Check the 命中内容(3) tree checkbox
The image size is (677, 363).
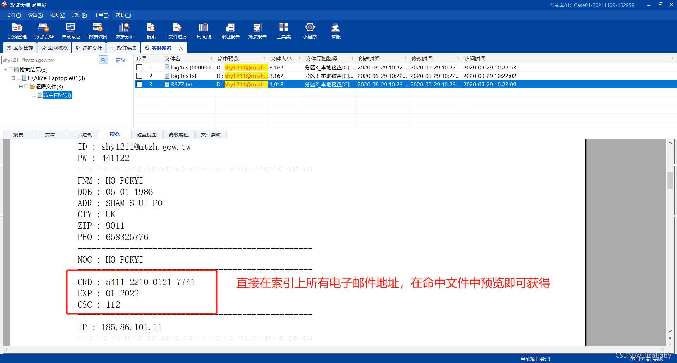point(34,95)
